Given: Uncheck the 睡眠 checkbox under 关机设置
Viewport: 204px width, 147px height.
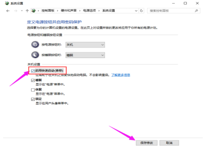Looking at the screenshot, I should [33, 80].
